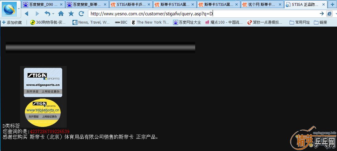
Task: Close the 忧个网 斯蒂卡 tab
Action: click(x=280, y=5)
